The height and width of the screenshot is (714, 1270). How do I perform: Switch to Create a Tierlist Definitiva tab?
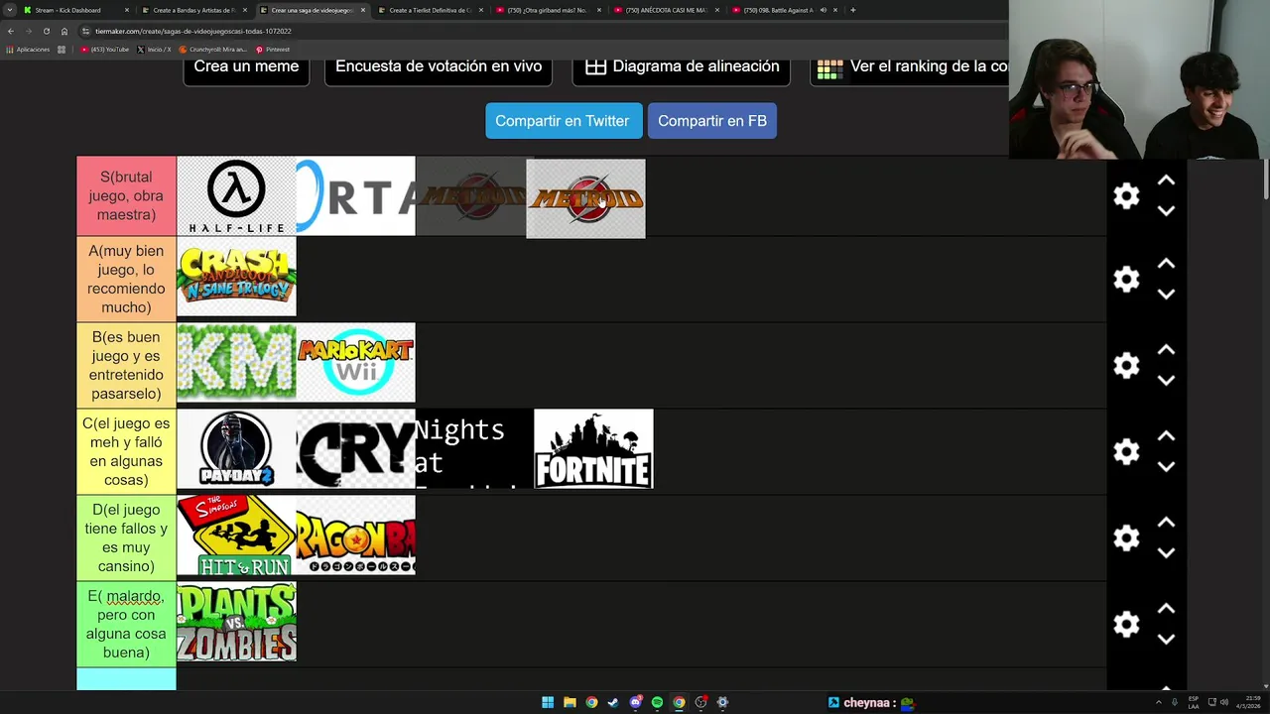[430, 10]
